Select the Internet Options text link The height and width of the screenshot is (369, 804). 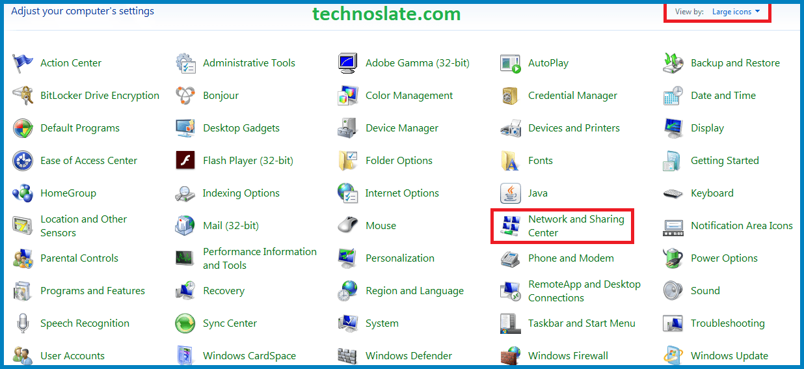tap(402, 193)
